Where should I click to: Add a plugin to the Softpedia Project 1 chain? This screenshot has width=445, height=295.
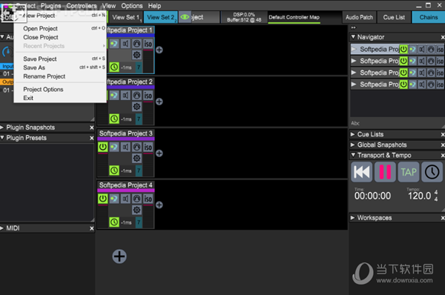pos(159,50)
